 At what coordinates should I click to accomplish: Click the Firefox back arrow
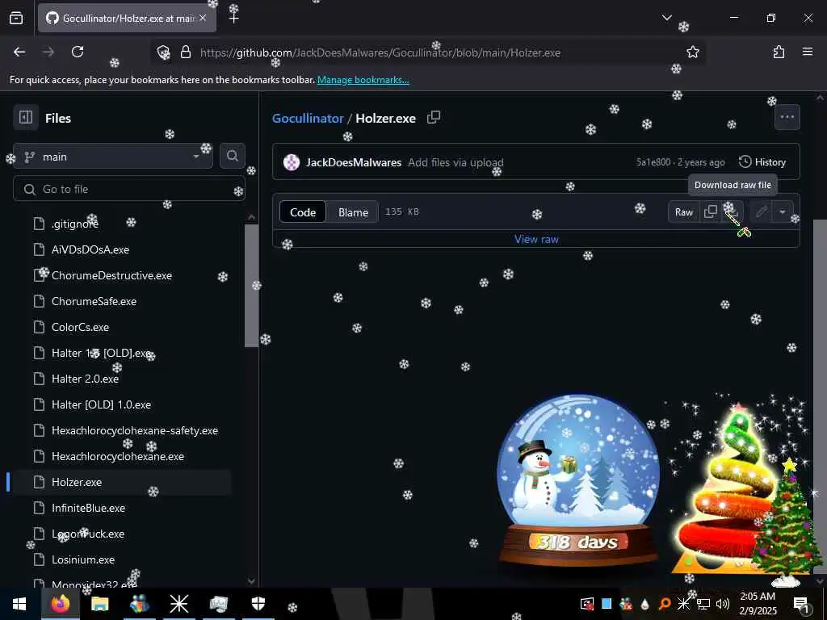pos(19,52)
